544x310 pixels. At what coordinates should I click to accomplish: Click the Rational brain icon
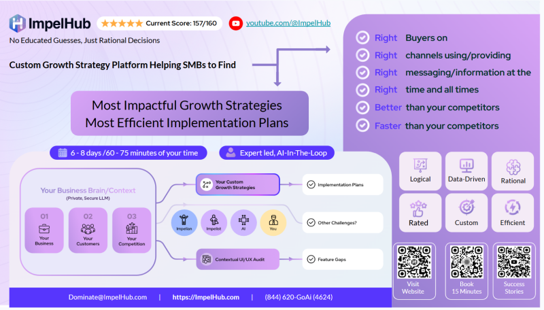(x=513, y=167)
